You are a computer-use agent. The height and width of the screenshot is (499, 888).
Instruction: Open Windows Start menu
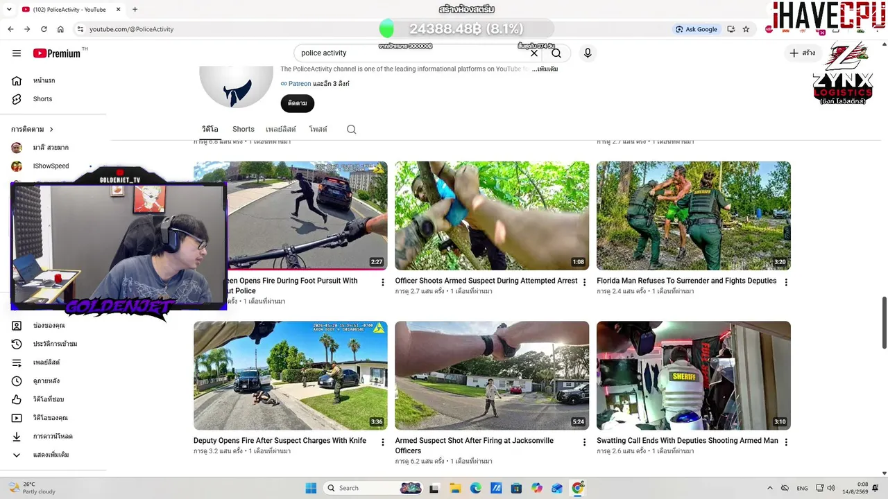click(311, 488)
